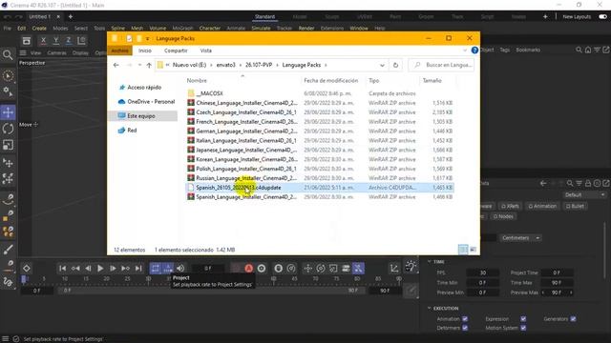The height and width of the screenshot is (343, 611).
Task: Toggle the Motion System checkbox
Action: (x=523, y=328)
